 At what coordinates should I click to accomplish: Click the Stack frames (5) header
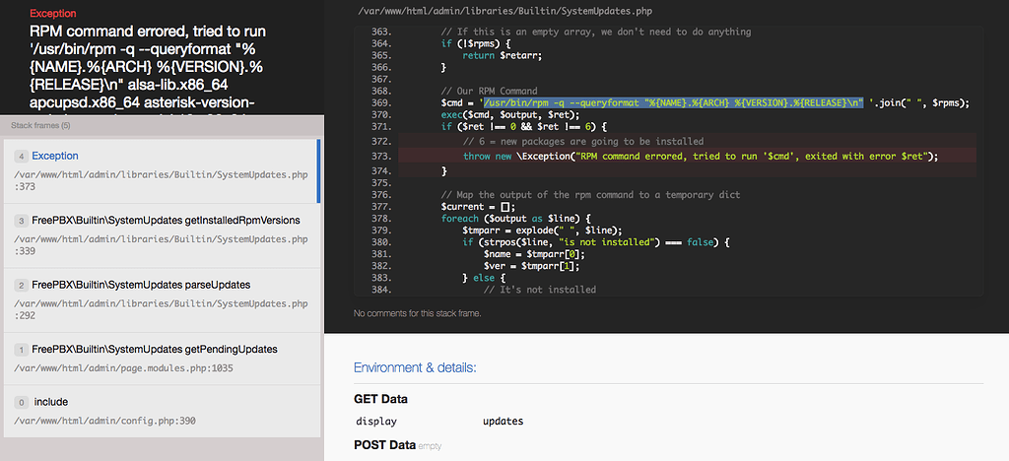coord(40,126)
